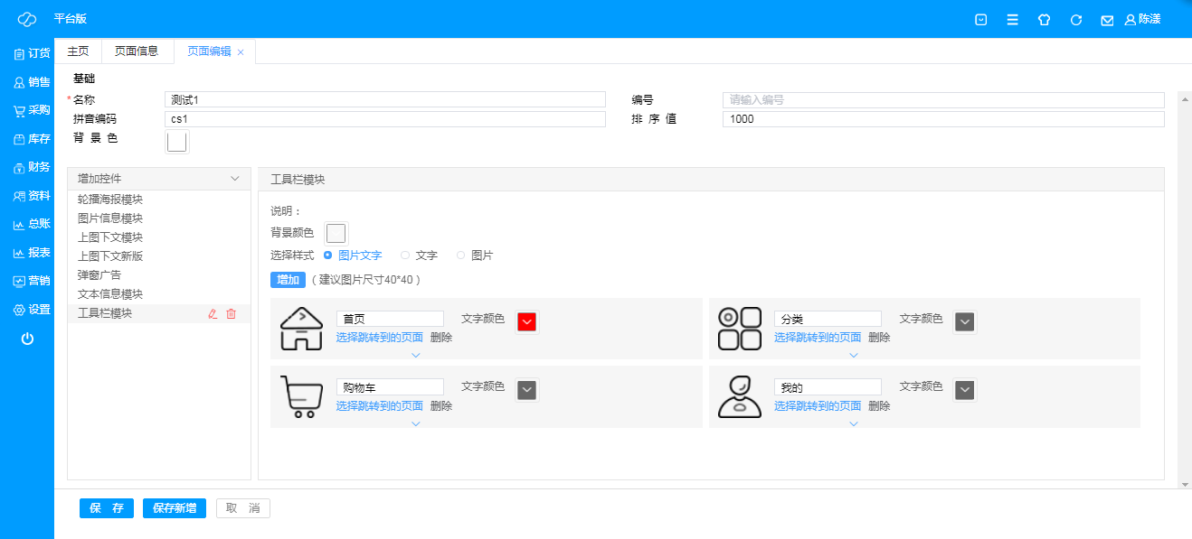Collapse the 增加控件 panel chevron
This screenshot has height=539, width=1192.
235,179
